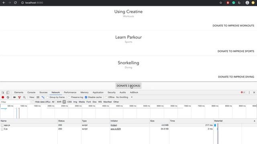
Task: Open the Application tab
Action: 98,92
